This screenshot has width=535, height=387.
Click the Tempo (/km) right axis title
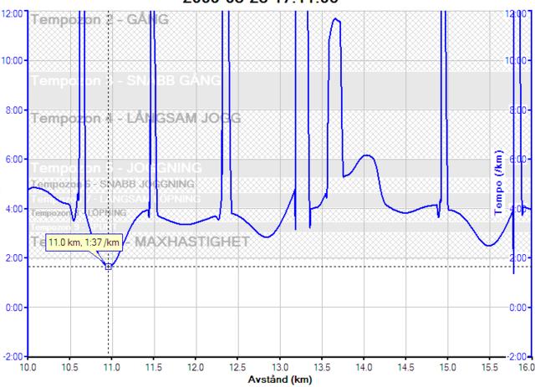pos(498,182)
